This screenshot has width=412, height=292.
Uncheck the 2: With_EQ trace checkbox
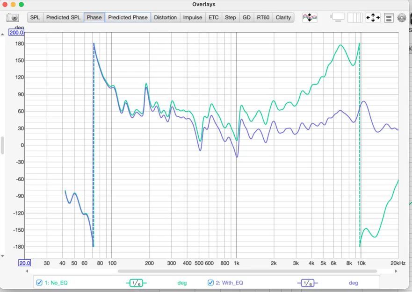[x=210, y=283]
